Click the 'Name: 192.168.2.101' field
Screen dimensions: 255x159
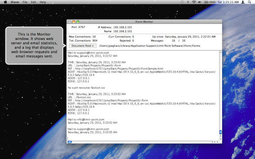click(118, 31)
